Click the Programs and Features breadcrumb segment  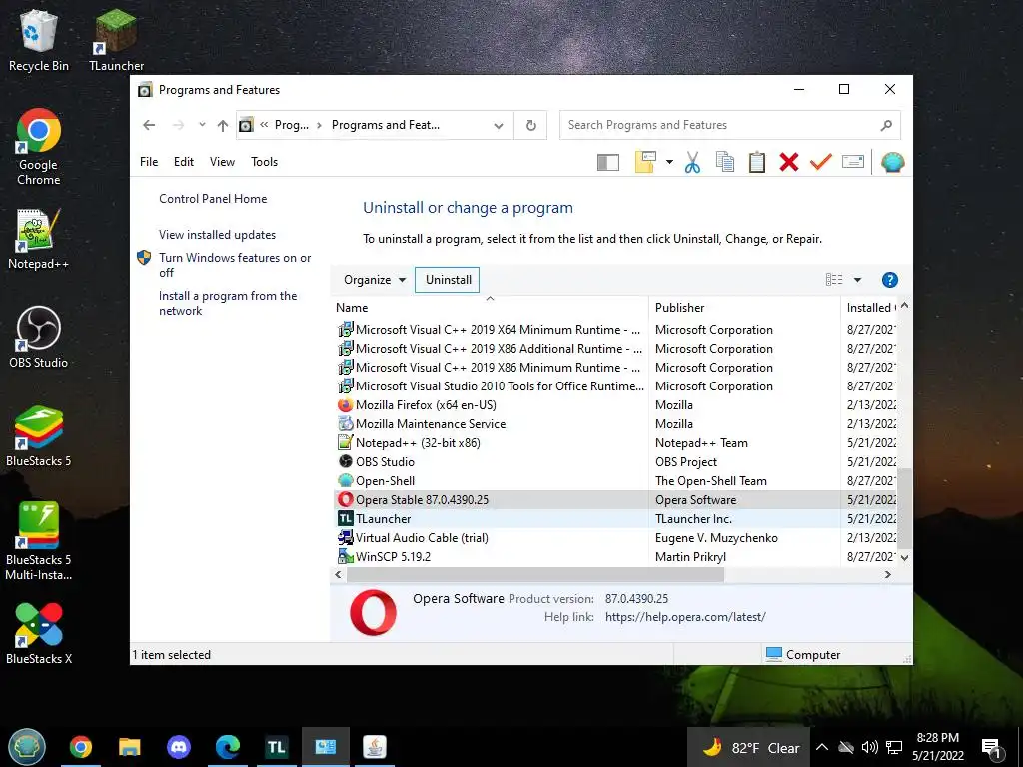click(386, 125)
